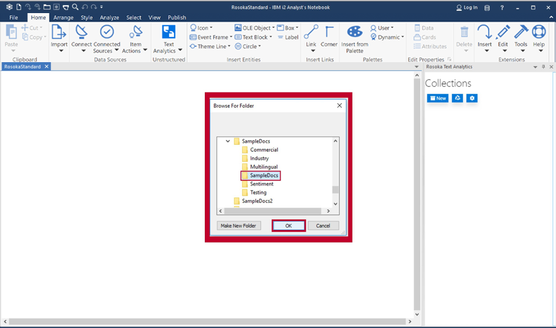Create a New collection
This screenshot has height=328, width=556.
click(x=438, y=98)
